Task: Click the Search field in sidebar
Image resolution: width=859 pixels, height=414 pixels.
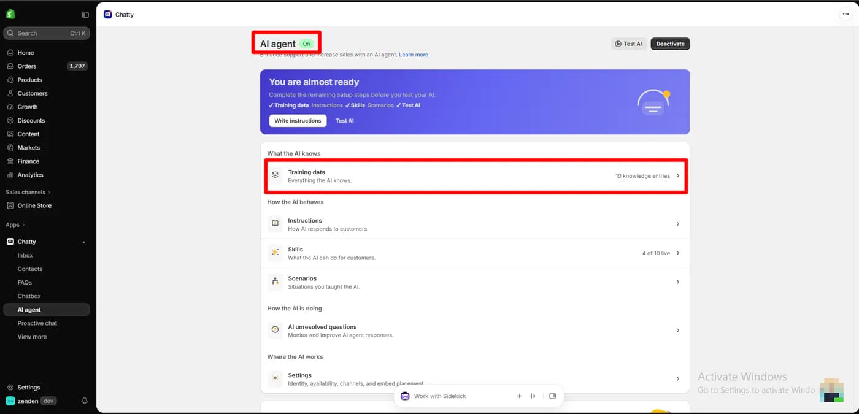Action: [x=47, y=33]
